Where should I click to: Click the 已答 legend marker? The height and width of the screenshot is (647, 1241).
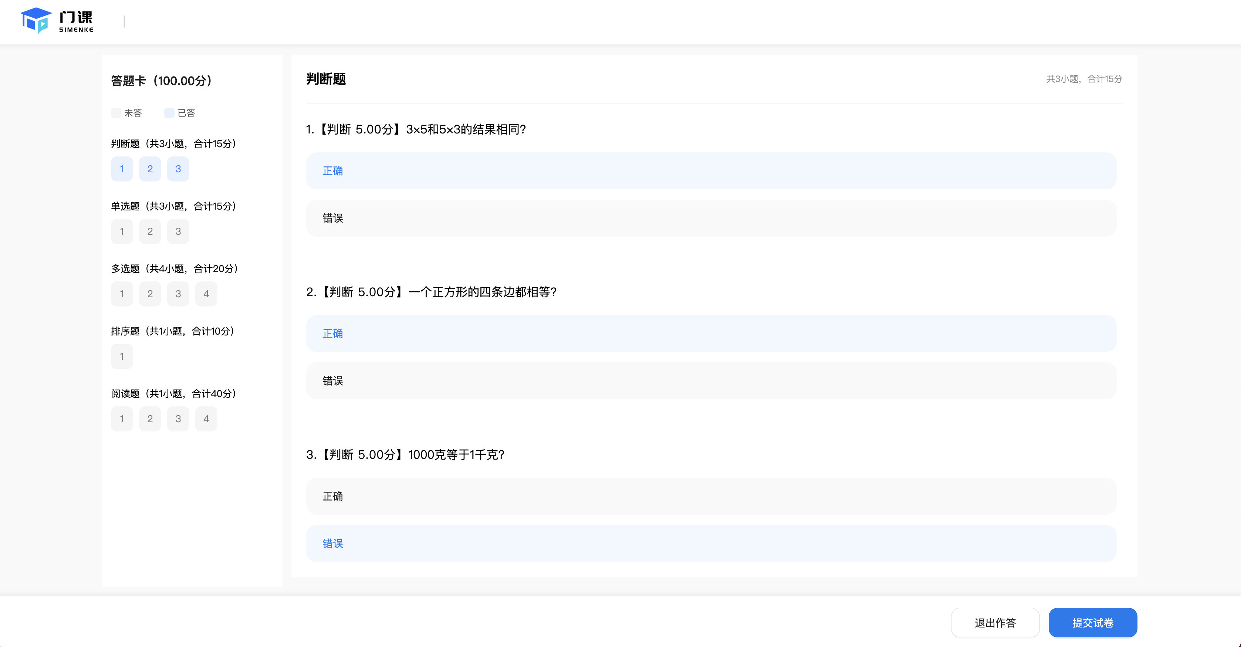click(x=169, y=113)
